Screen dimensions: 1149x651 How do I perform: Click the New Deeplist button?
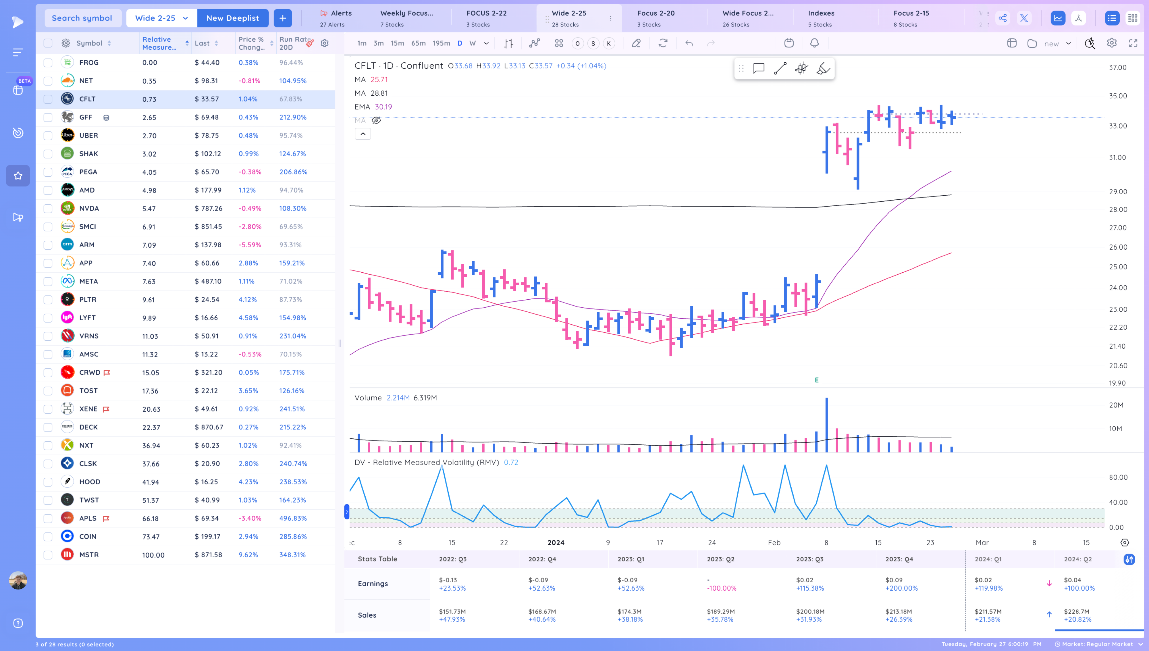coord(232,18)
